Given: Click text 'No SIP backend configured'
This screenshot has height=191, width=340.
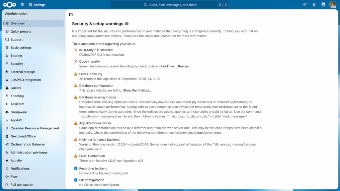Looking at the screenshot, I should tap(99, 185).
